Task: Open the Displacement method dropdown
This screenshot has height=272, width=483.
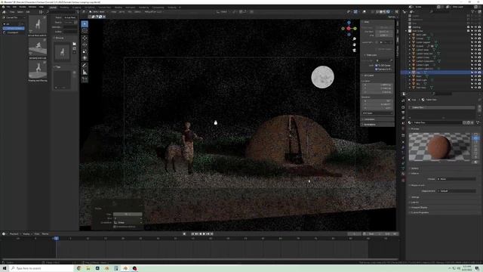Action: coord(457,191)
